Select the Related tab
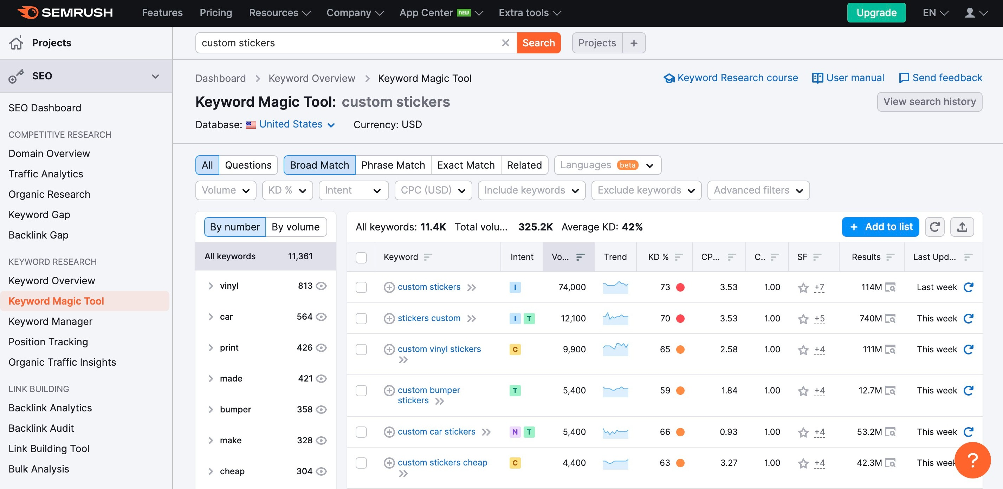The width and height of the screenshot is (1003, 489). point(524,165)
